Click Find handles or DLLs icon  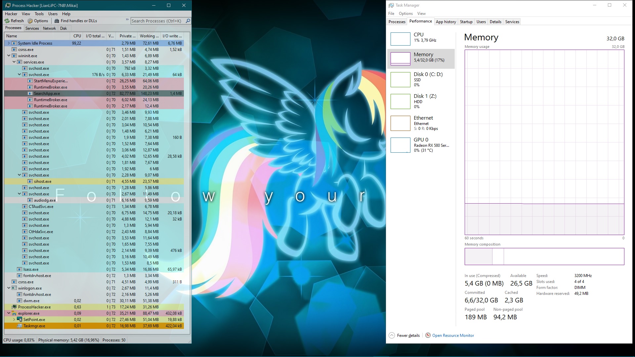click(57, 21)
